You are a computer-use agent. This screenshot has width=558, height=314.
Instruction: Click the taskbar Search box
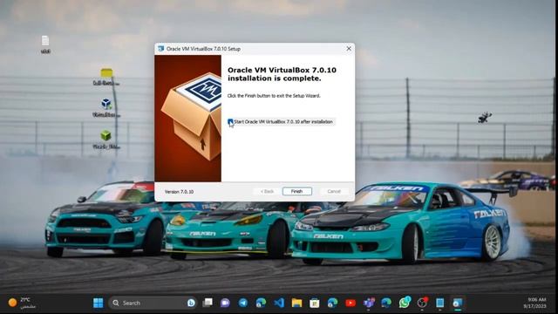click(153, 303)
